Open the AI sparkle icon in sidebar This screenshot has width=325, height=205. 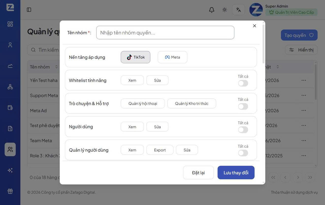10,170
